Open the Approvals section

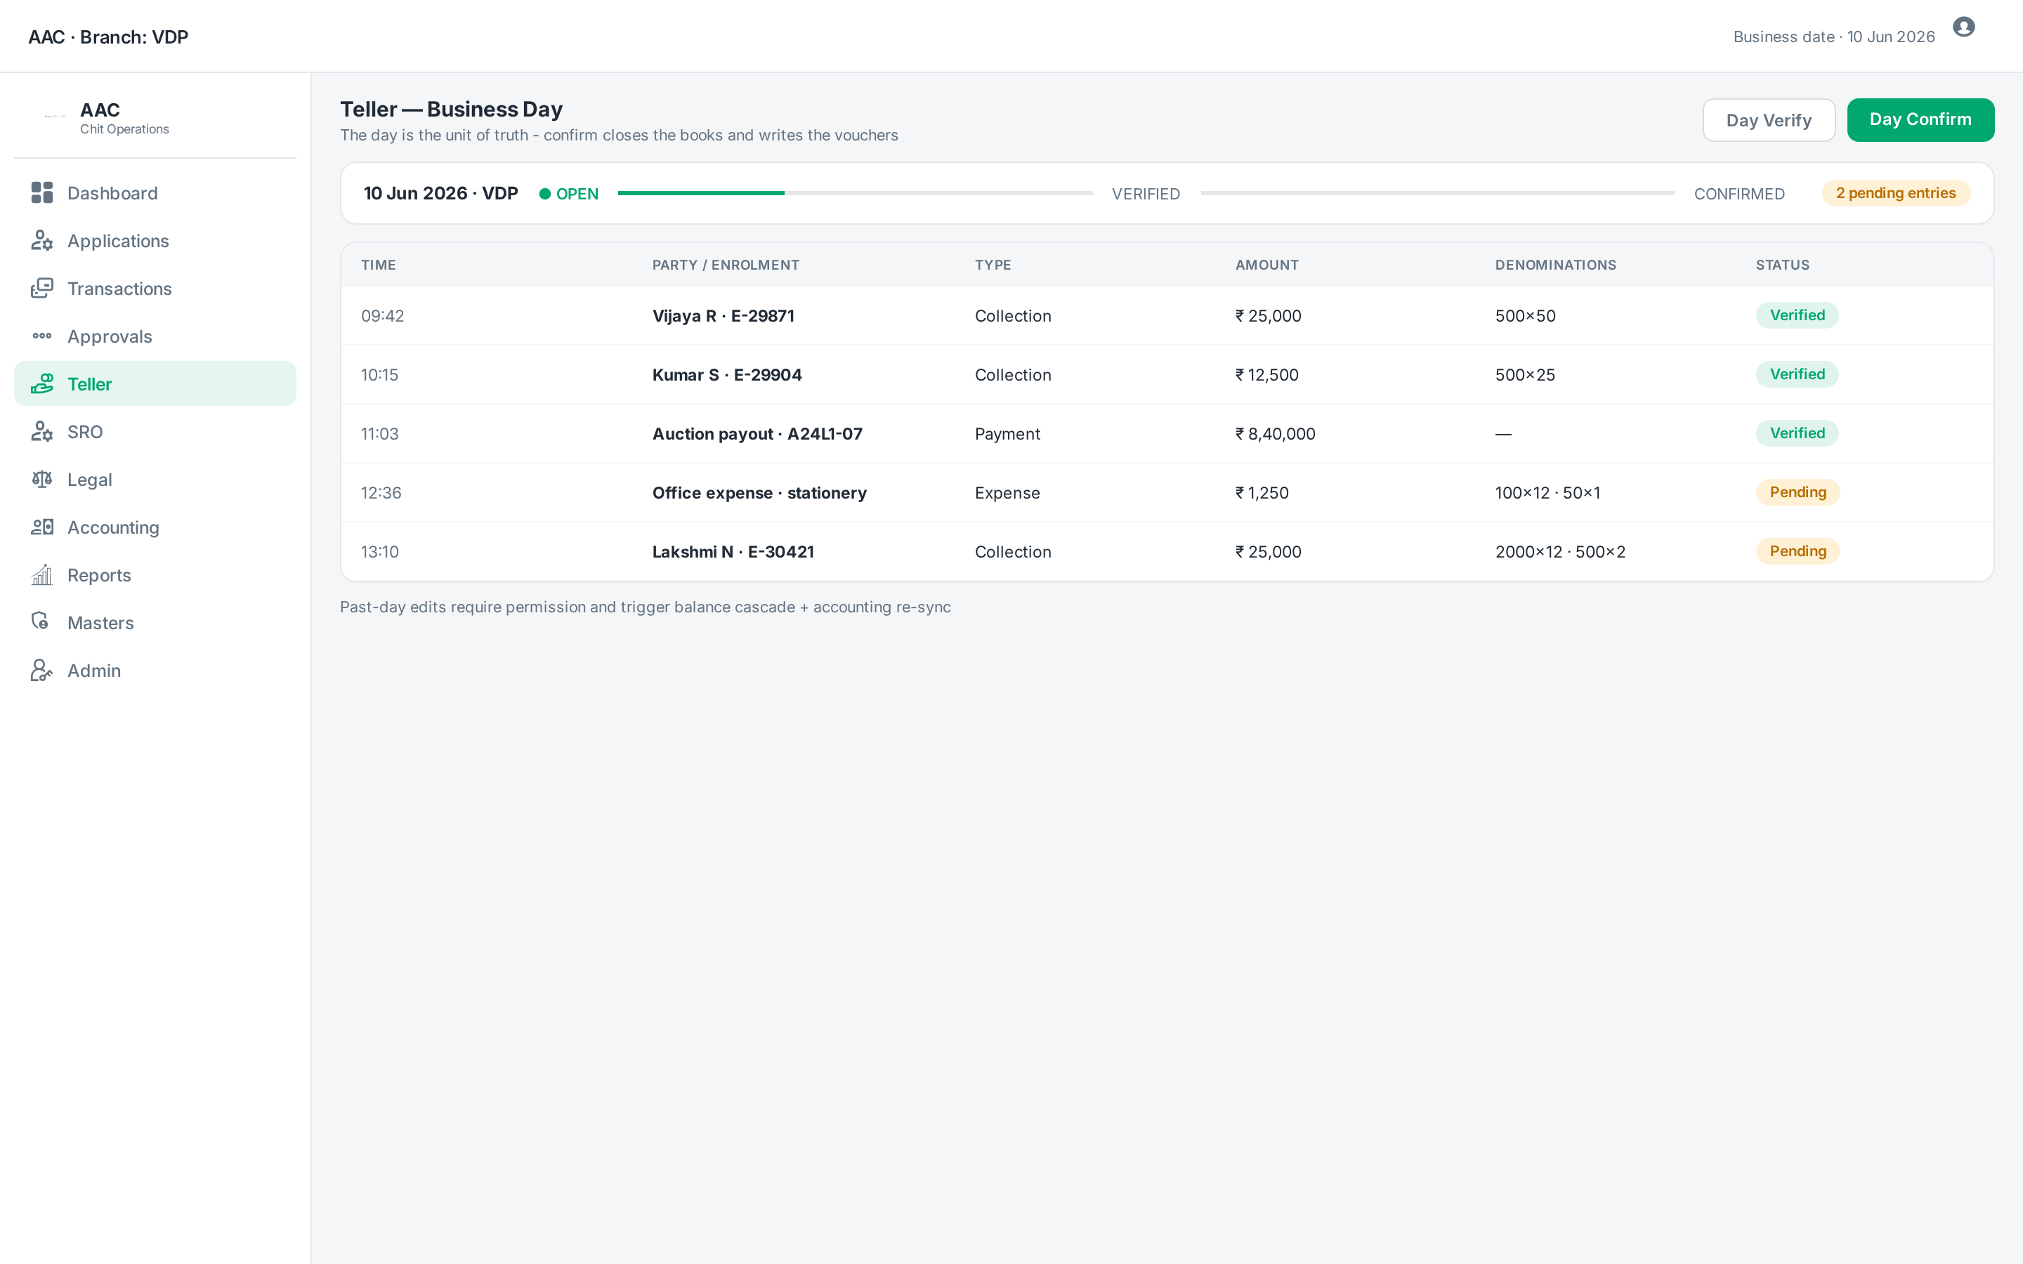tap(155, 336)
